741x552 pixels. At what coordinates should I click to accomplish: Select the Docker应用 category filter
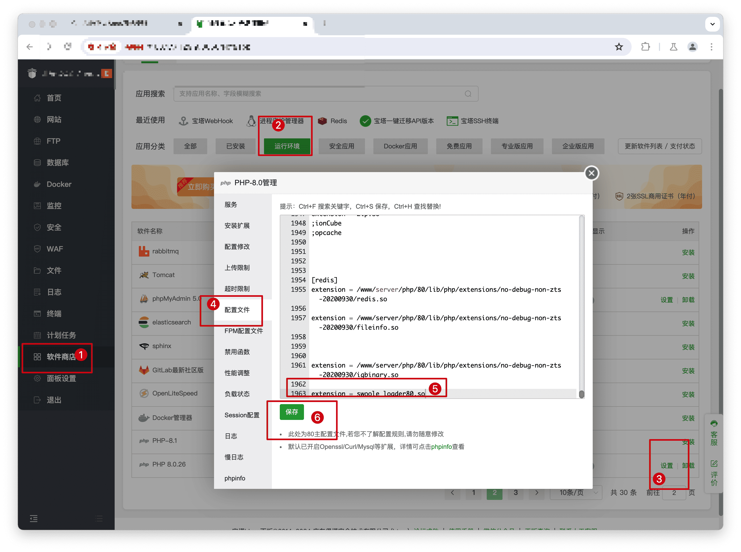pos(400,146)
